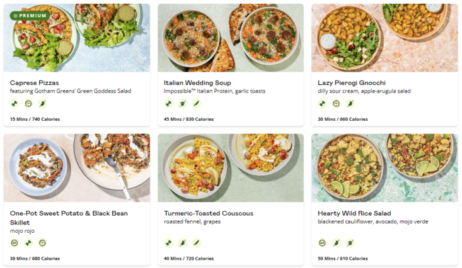Click the smiley face icon under Caprese Pizzas
The width and height of the screenshot is (462, 268).
(x=28, y=104)
